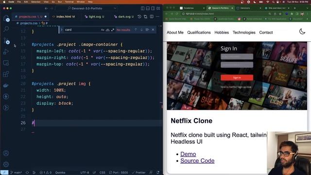Open the Contact nav link
The width and height of the screenshot is (311, 175).
pos(266,33)
